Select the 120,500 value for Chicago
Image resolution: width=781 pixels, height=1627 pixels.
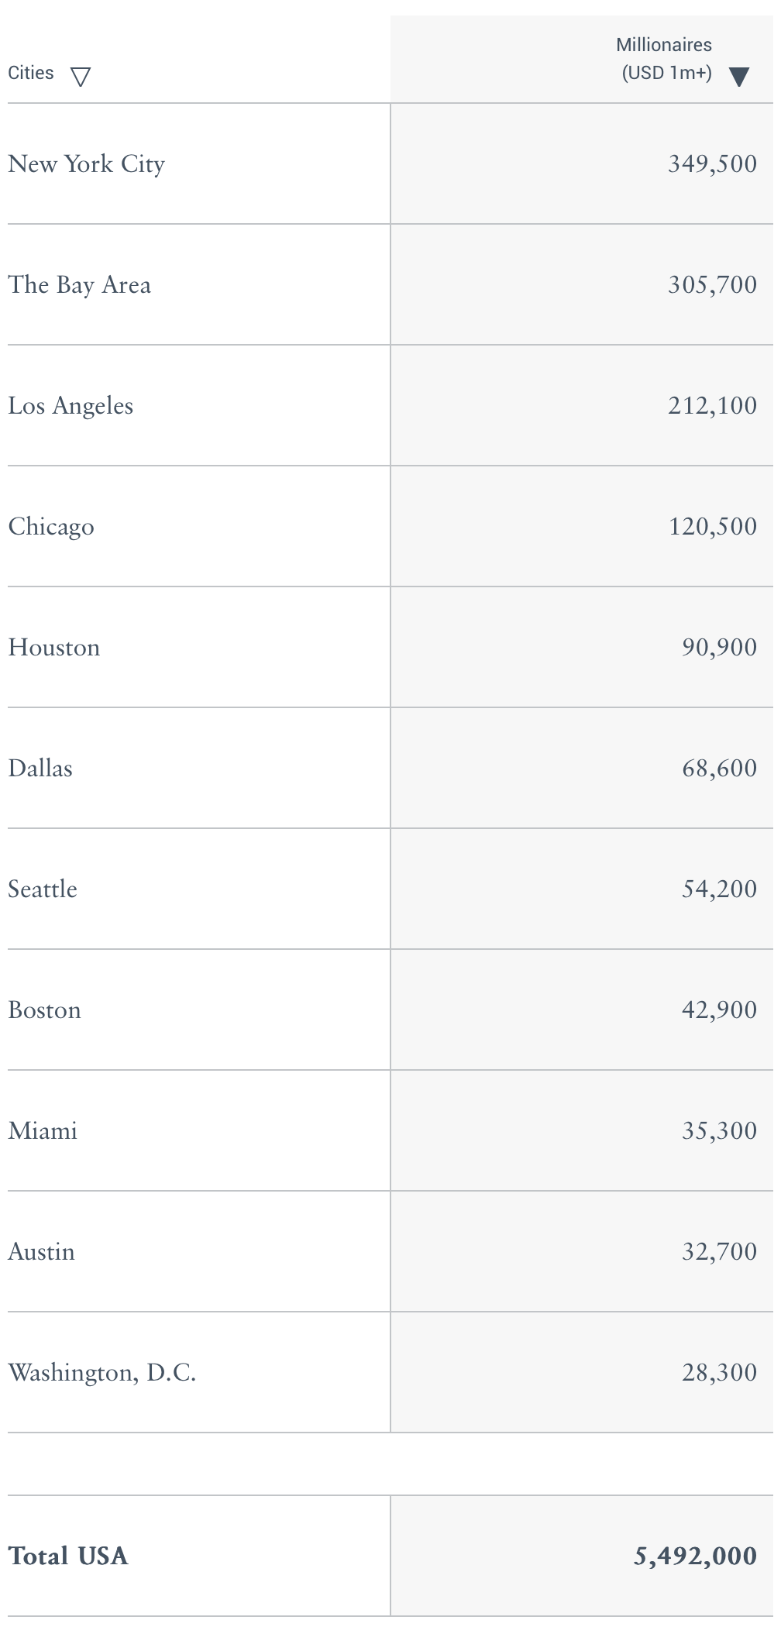(712, 527)
